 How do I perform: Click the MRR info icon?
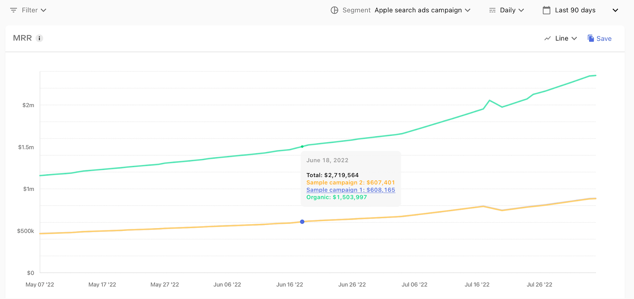39,38
